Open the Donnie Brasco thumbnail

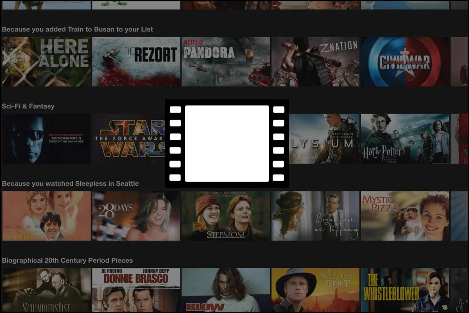tap(136, 290)
